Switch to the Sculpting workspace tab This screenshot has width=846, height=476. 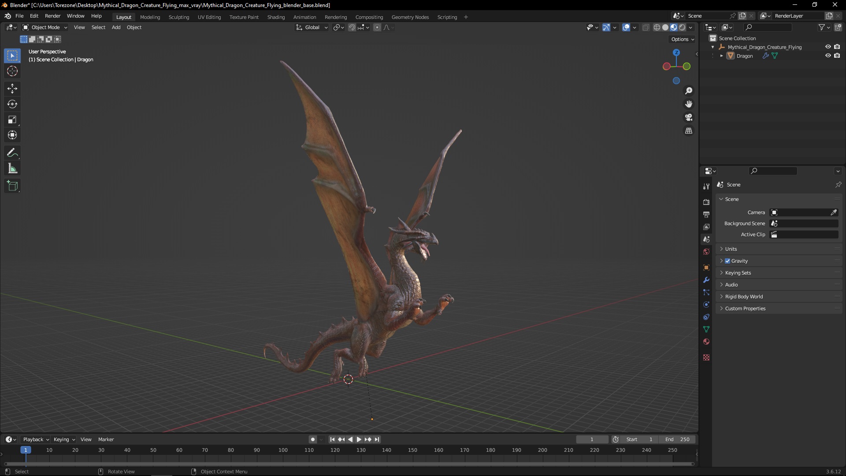coord(179,17)
